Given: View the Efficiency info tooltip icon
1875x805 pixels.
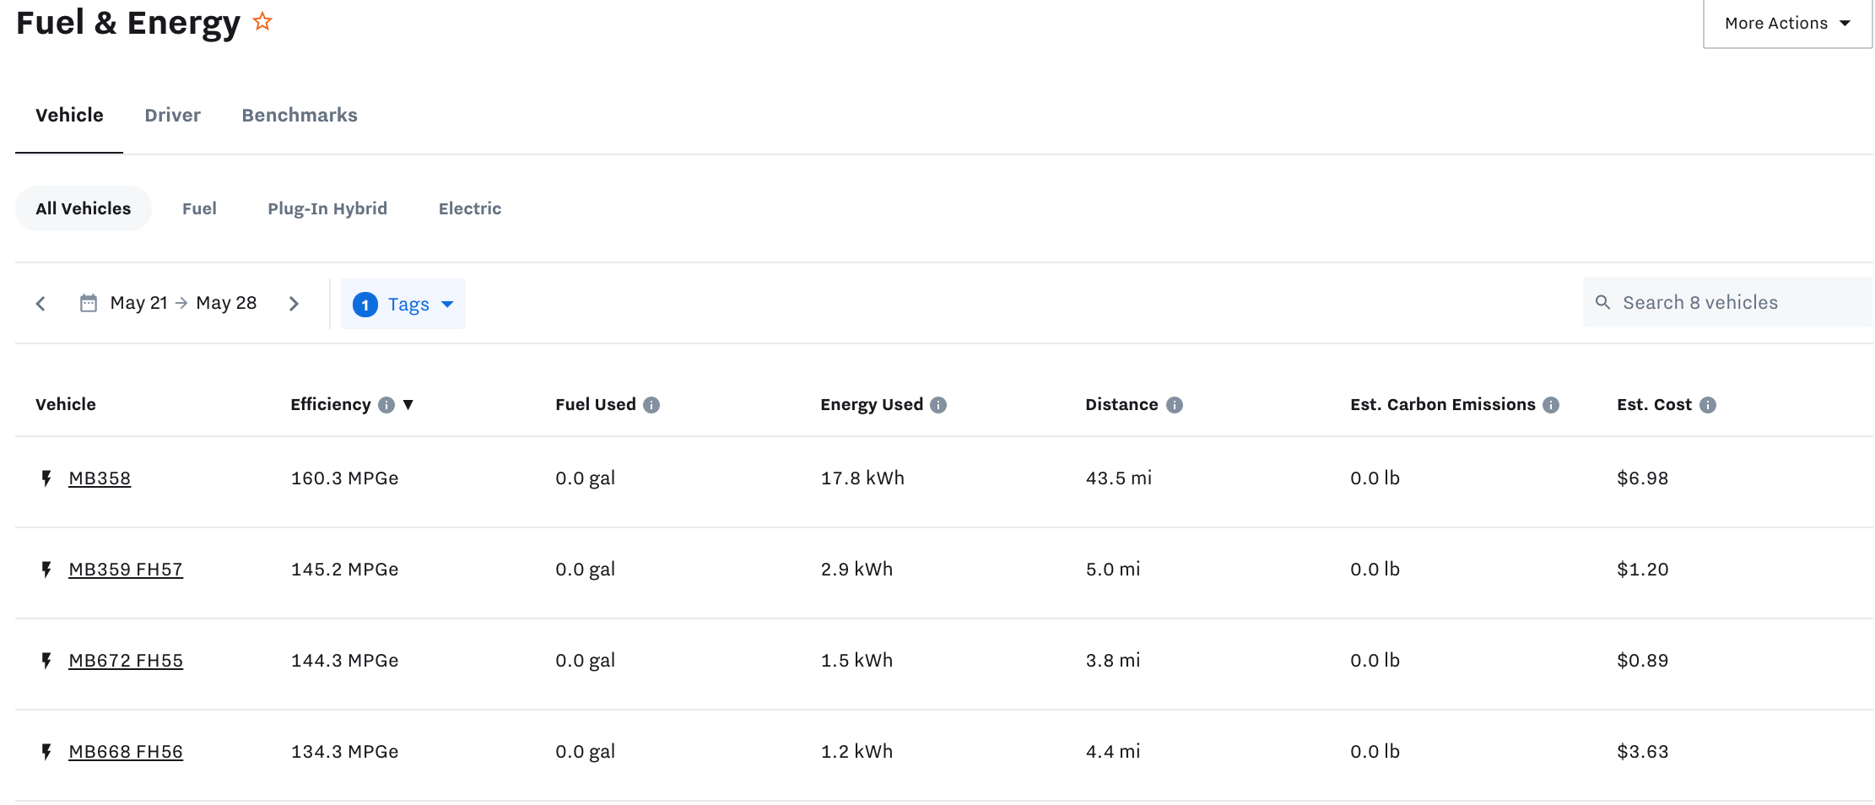Looking at the screenshot, I should [386, 404].
